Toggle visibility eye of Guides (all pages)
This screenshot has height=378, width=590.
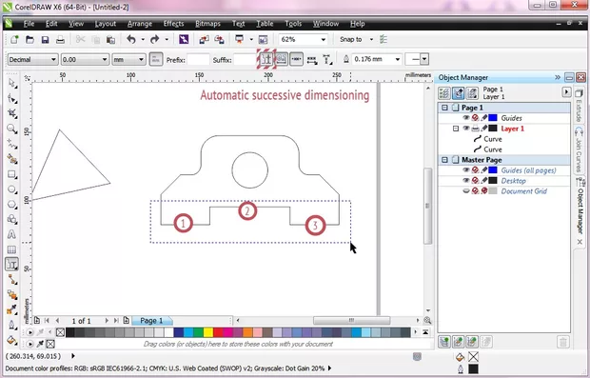[x=466, y=170]
